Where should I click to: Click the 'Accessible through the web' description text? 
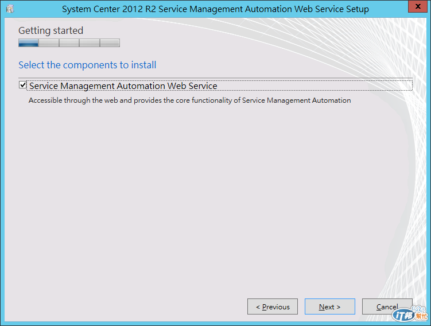pos(189,100)
